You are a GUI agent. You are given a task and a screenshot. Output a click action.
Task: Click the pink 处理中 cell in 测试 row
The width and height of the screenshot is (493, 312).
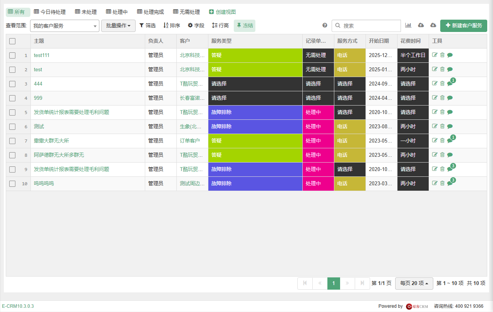click(x=318, y=127)
